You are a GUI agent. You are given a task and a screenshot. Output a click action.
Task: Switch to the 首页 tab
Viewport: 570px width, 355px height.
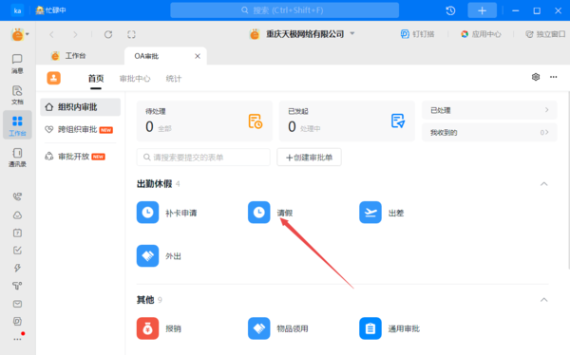[96, 79]
